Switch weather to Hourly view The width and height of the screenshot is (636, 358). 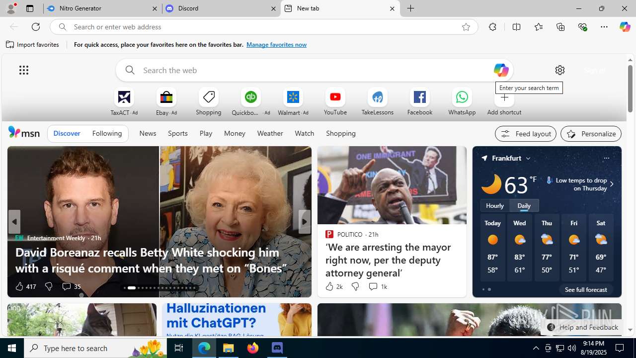coord(495,205)
